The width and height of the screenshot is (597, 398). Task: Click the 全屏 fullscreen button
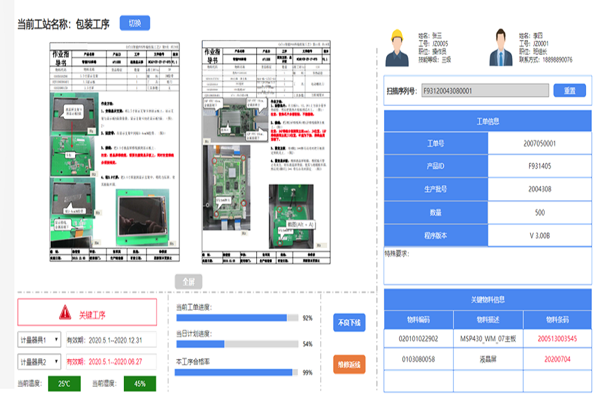pyautogui.click(x=189, y=282)
